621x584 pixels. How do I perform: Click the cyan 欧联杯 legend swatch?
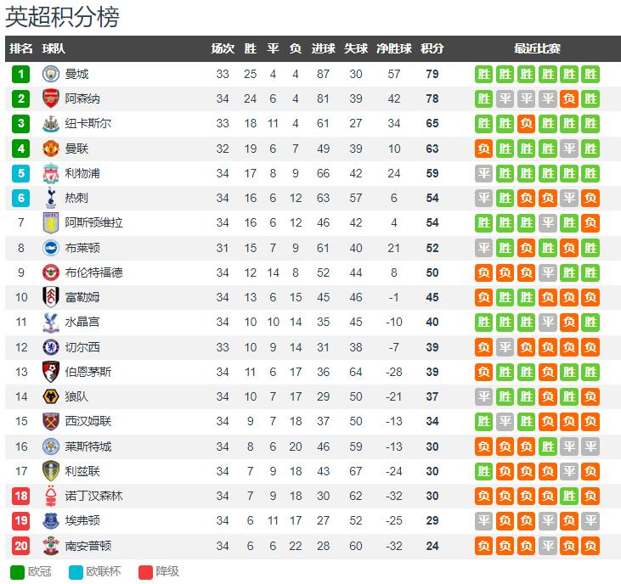pos(76,572)
